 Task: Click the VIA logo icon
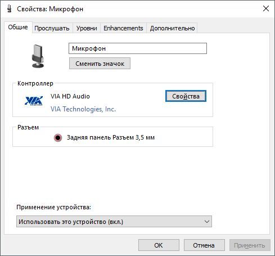pyautogui.click(x=34, y=101)
